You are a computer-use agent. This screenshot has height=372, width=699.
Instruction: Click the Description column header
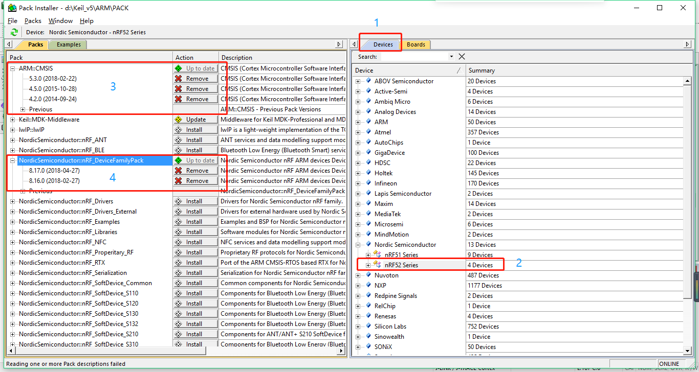click(x=283, y=58)
